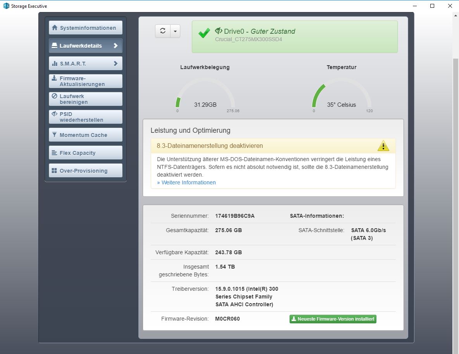This screenshot has width=459, height=354.
Task: Click total capacity value 275.06 GB
Action: [x=228, y=230]
